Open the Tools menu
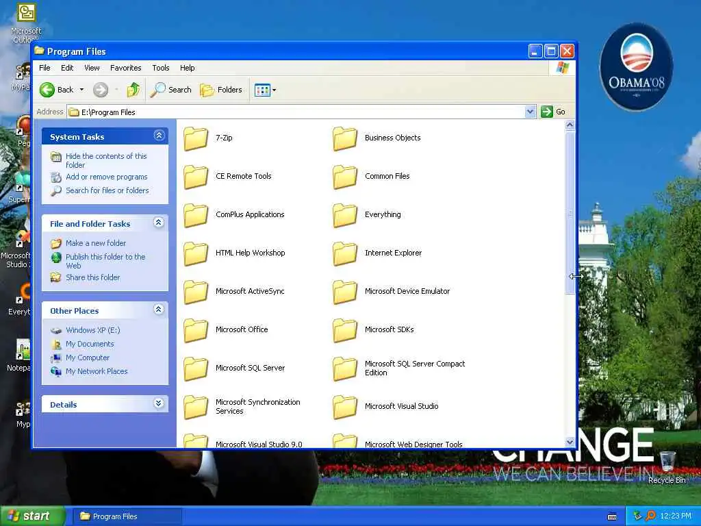 (160, 68)
